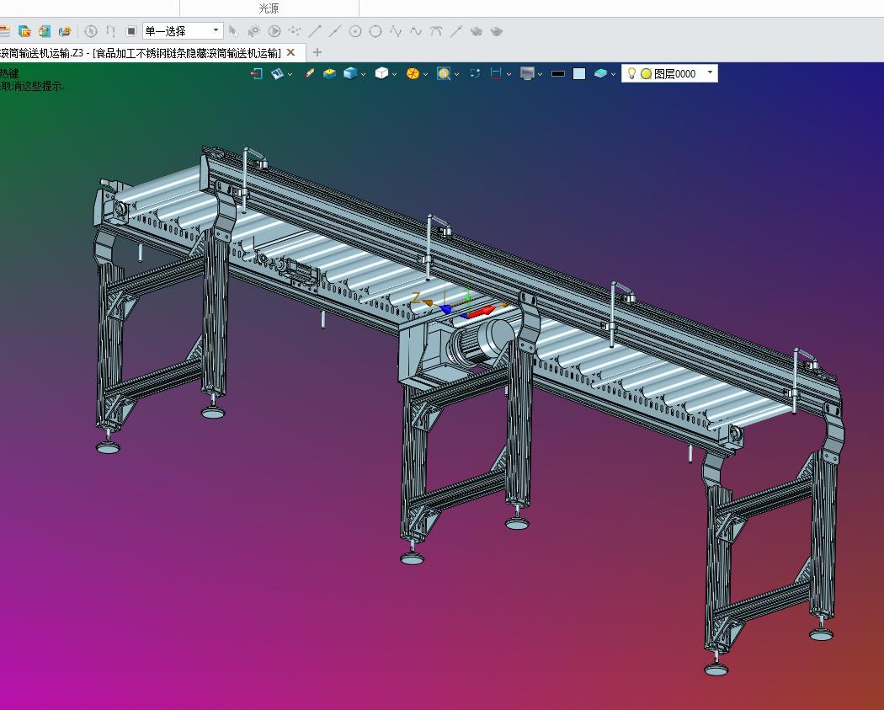Click the dashed rotate view icon
The image size is (884, 710).
point(475,73)
